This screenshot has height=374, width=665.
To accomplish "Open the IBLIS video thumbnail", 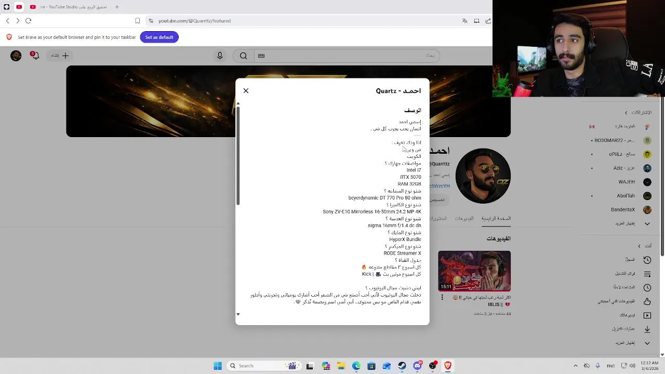I will pyautogui.click(x=474, y=271).
